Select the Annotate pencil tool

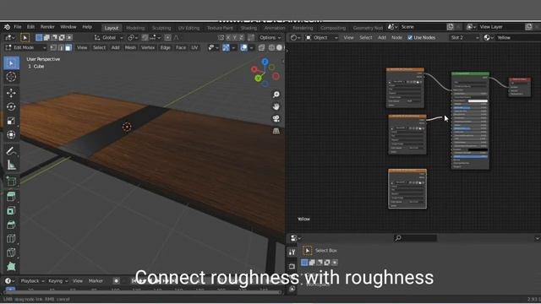click(11, 151)
